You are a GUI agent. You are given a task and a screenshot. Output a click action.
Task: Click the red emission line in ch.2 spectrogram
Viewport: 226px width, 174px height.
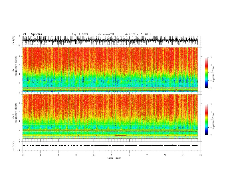point(120,135)
